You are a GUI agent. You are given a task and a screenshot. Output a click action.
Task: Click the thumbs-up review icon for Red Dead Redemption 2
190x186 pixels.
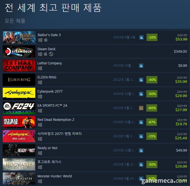pos(141,122)
